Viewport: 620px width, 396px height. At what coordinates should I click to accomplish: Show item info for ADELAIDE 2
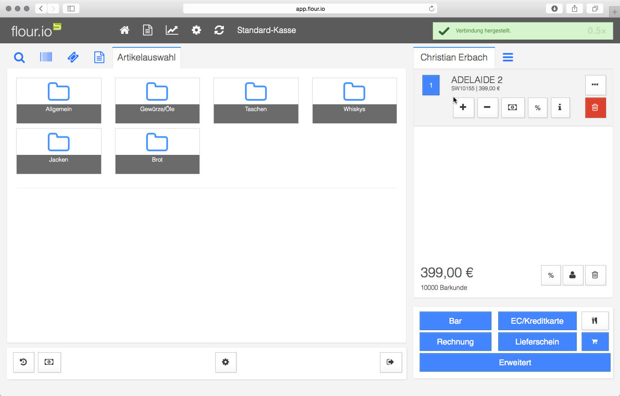(560, 107)
